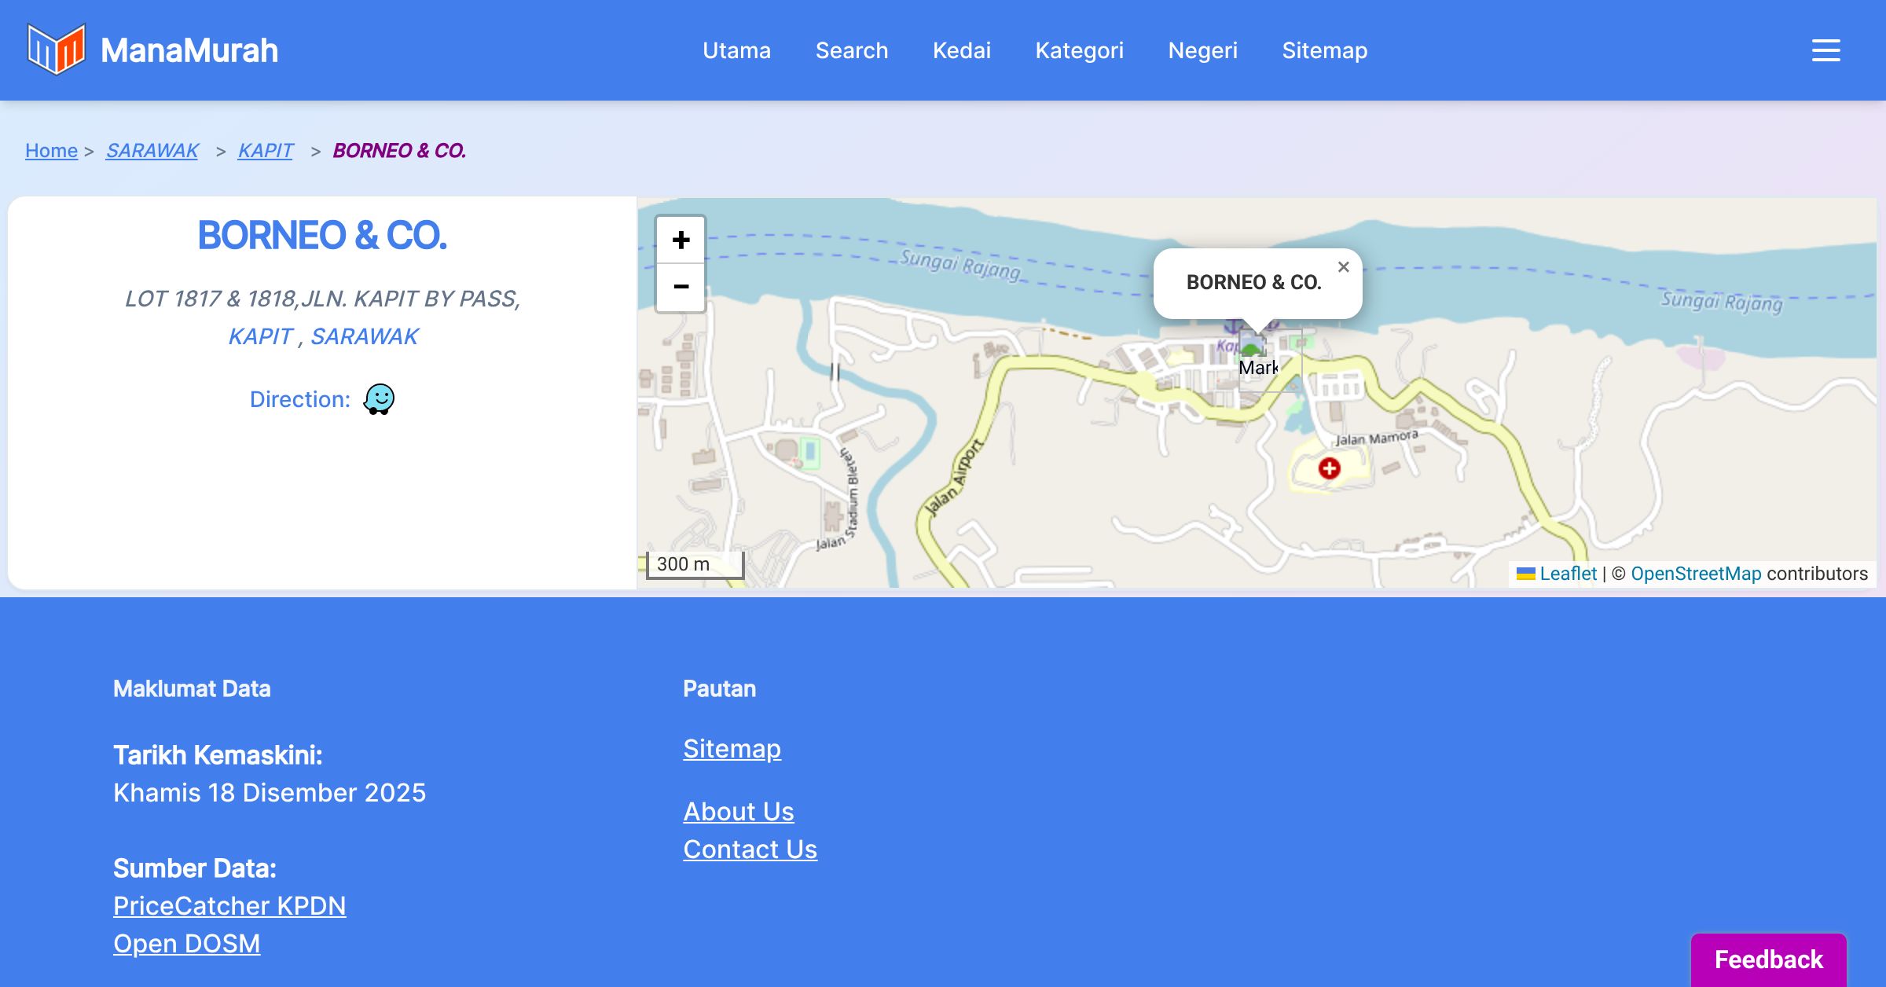Open the Negeri navigation item
Viewport: 1886px width, 987px height.
coord(1202,50)
